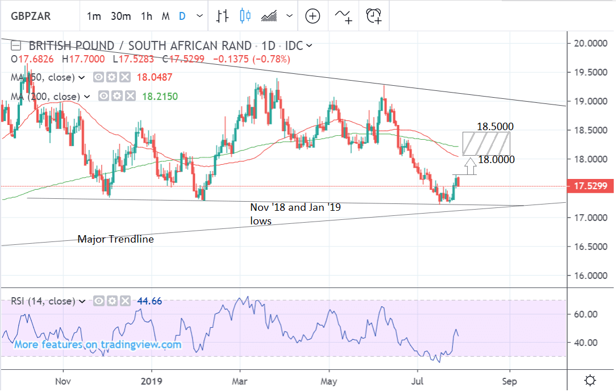Open the indicators icon in toolbar
The width and height of the screenshot is (616, 392).
pos(343,16)
